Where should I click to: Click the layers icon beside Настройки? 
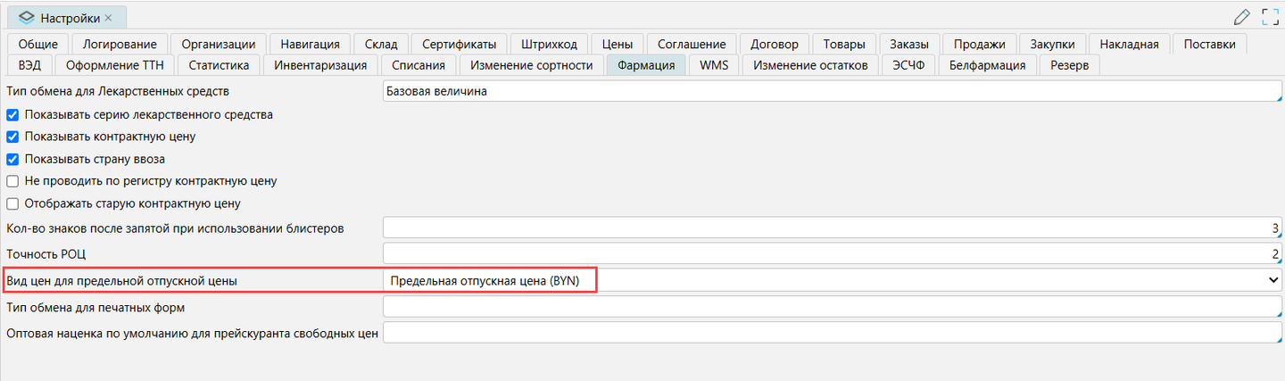[26, 17]
